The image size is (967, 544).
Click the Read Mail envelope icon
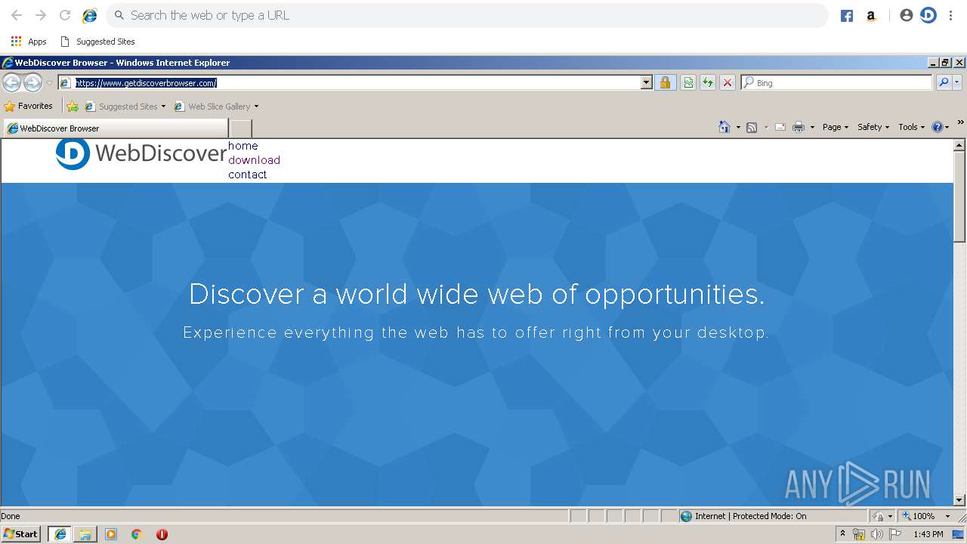click(x=780, y=127)
